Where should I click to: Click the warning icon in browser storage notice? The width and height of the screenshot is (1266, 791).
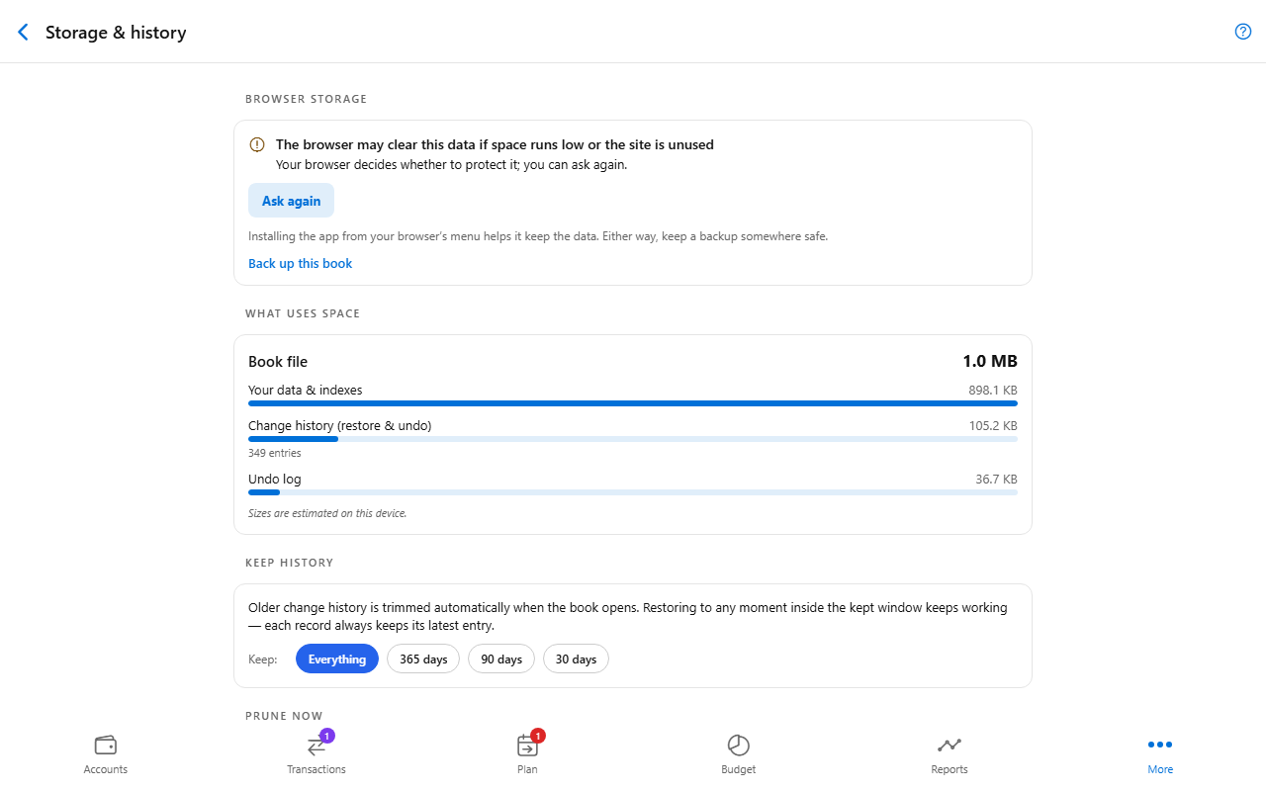click(257, 144)
